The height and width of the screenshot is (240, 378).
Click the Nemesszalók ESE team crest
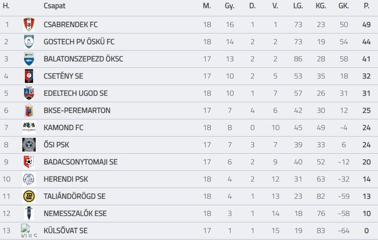pyautogui.click(x=29, y=213)
